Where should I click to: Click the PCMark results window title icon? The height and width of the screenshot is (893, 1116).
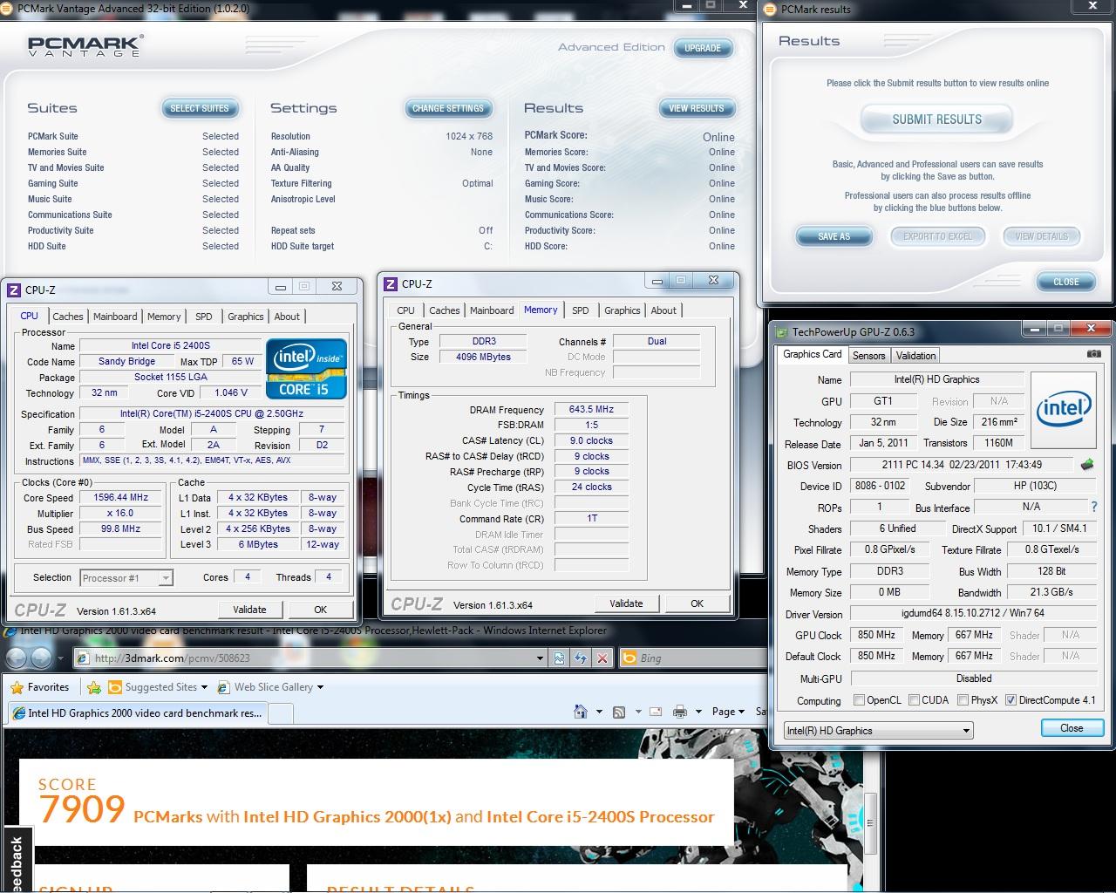pyautogui.click(x=770, y=9)
